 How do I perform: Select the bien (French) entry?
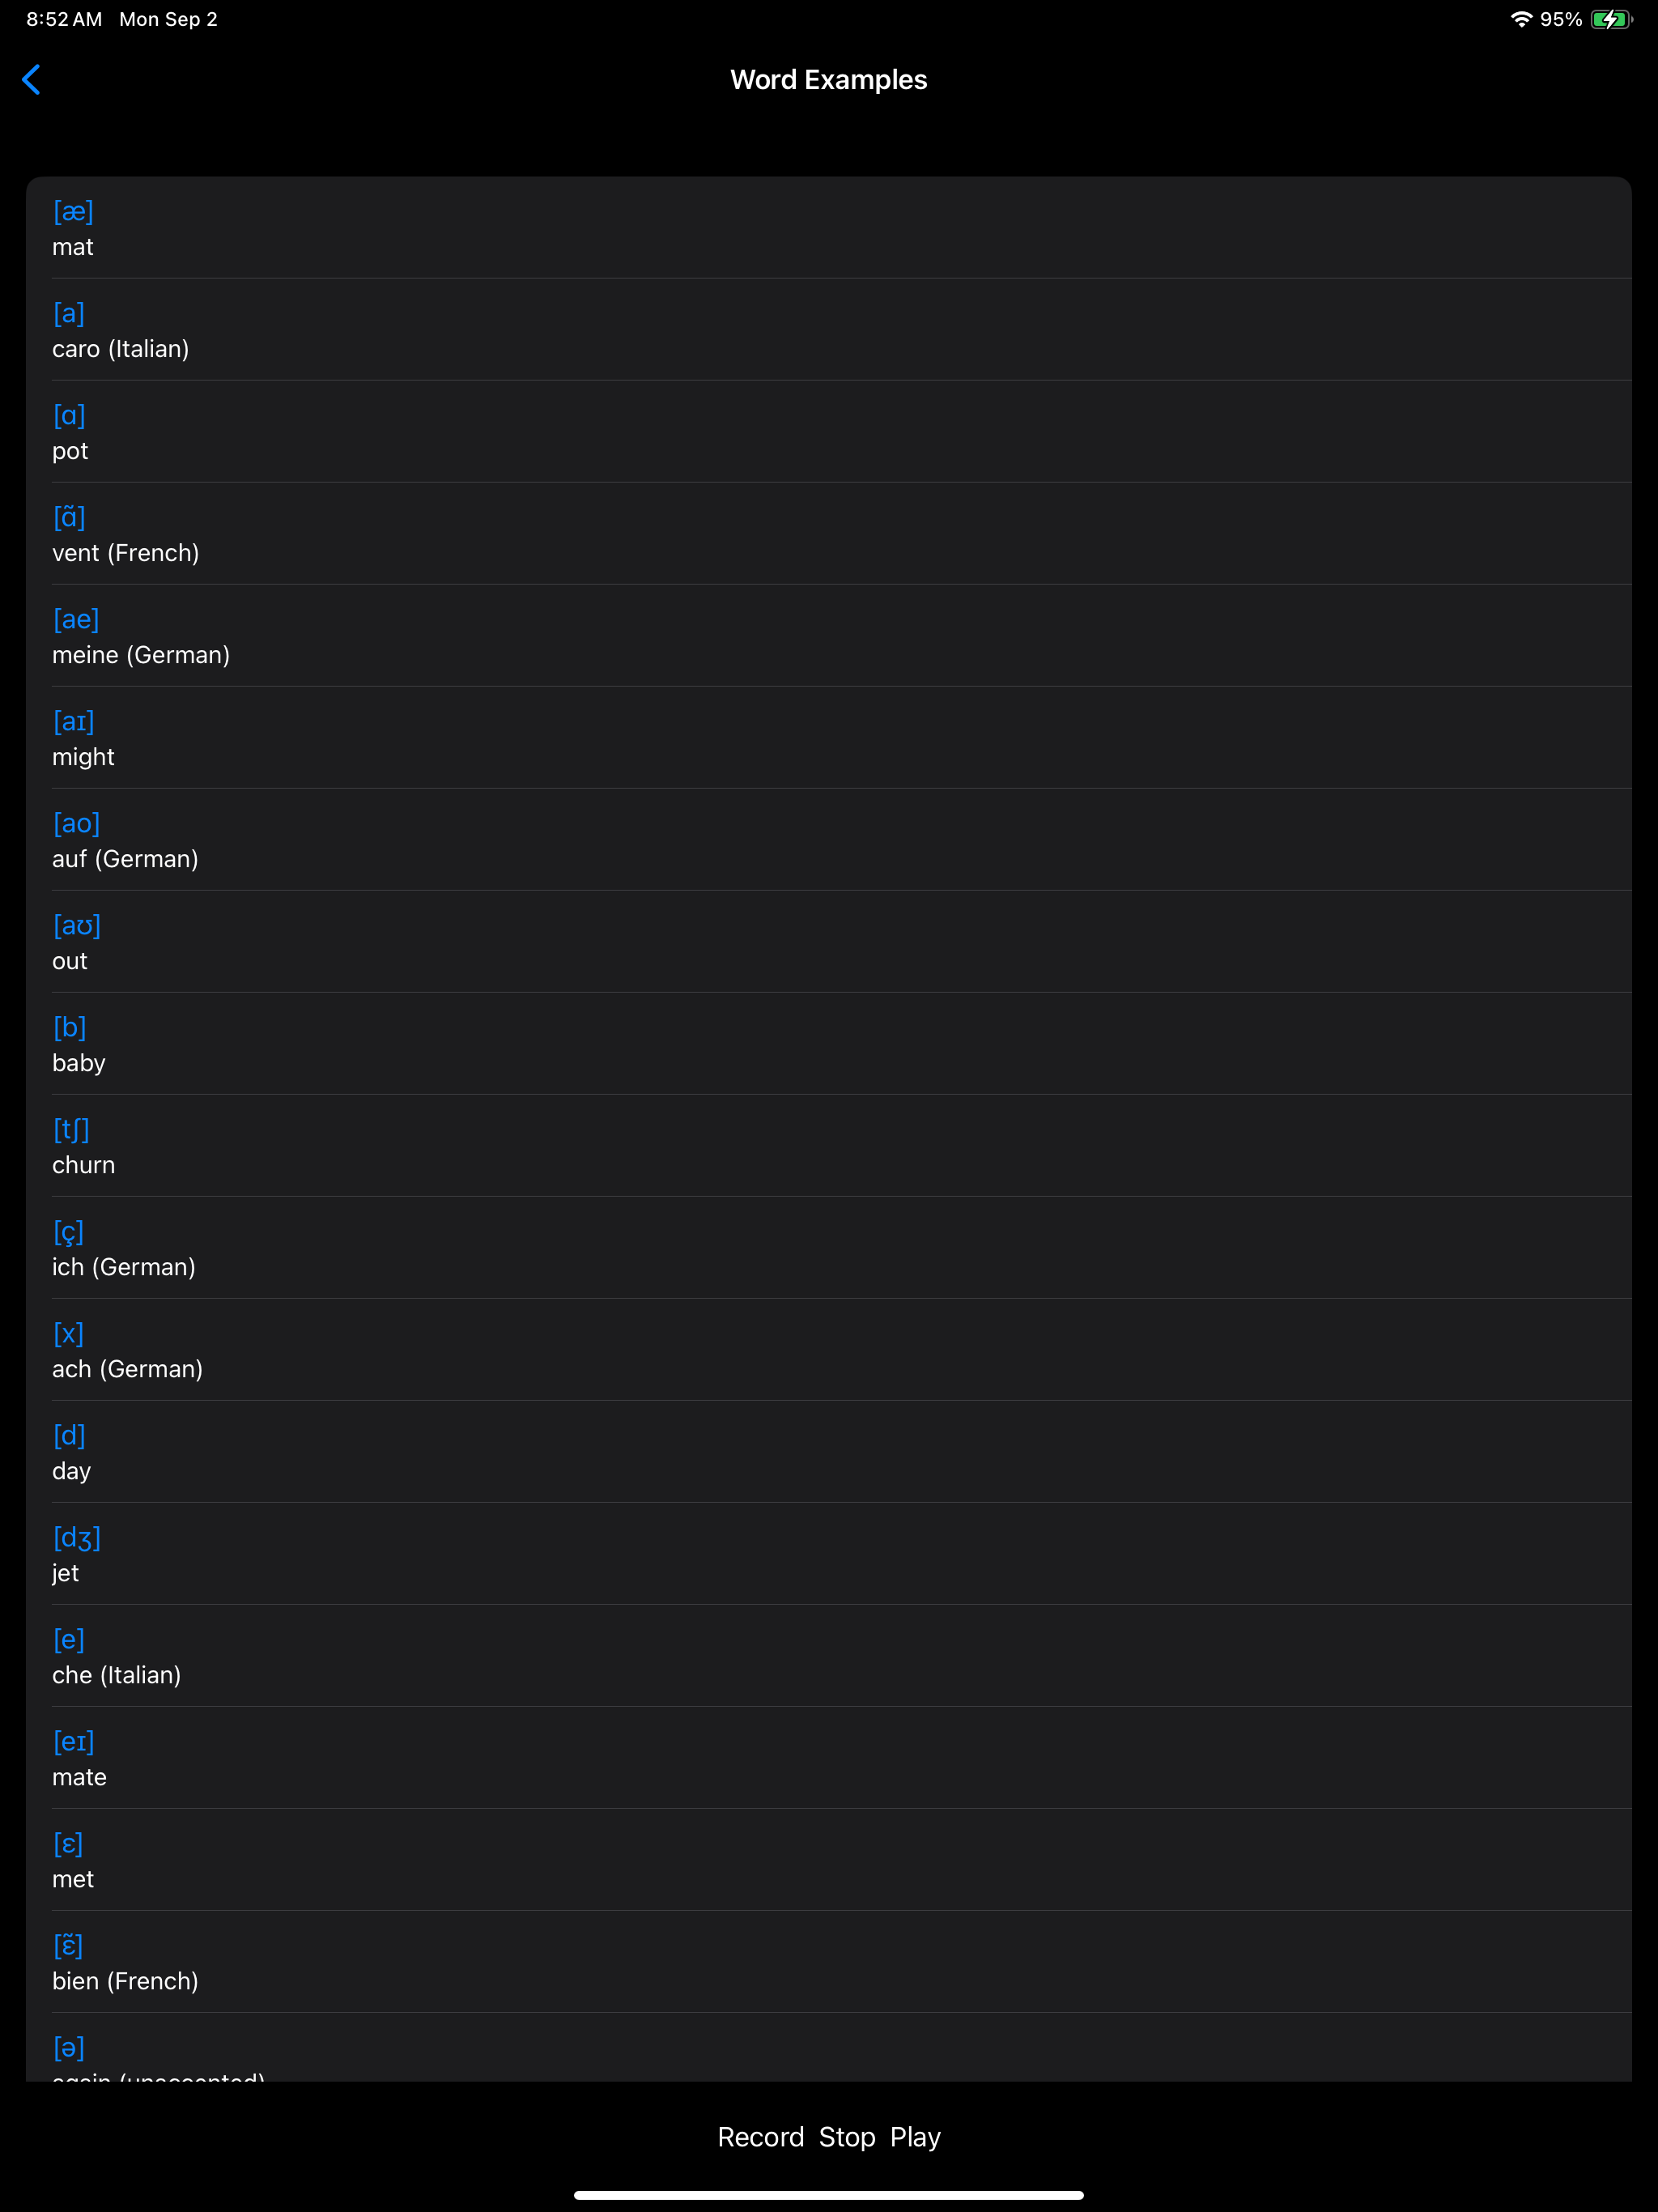pyautogui.click(x=828, y=1962)
